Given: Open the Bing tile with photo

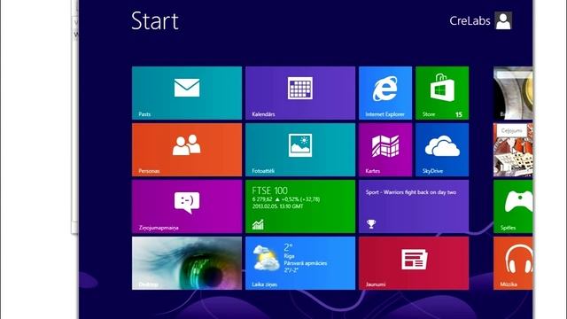Looking at the screenshot, I should tap(513, 93).
